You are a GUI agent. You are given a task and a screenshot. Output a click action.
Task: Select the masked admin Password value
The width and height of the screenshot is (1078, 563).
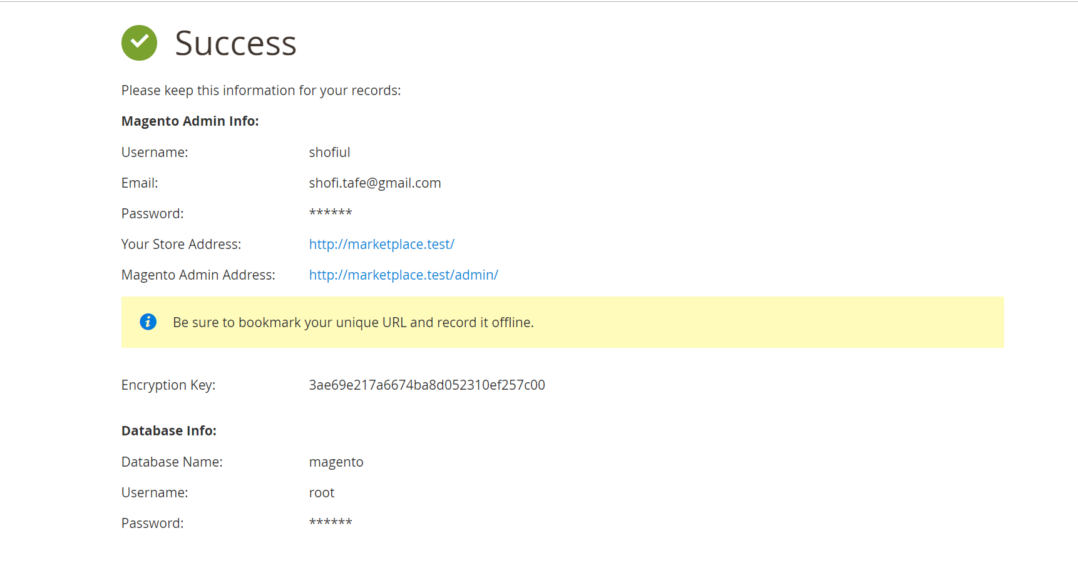[330, 213]
